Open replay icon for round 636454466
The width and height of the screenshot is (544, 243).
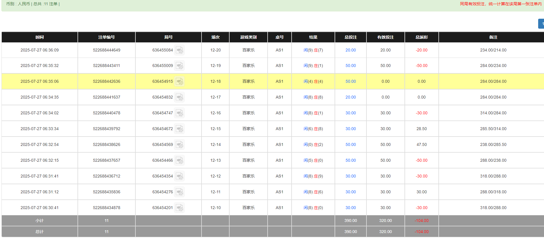click(x=179, y=161)
